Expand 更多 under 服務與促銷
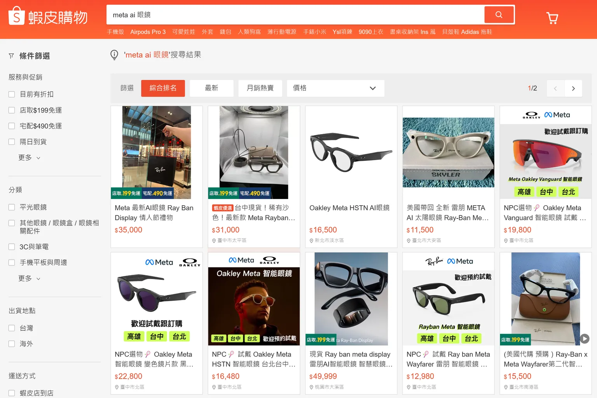597x398 pixels. (x=29, y=158)
